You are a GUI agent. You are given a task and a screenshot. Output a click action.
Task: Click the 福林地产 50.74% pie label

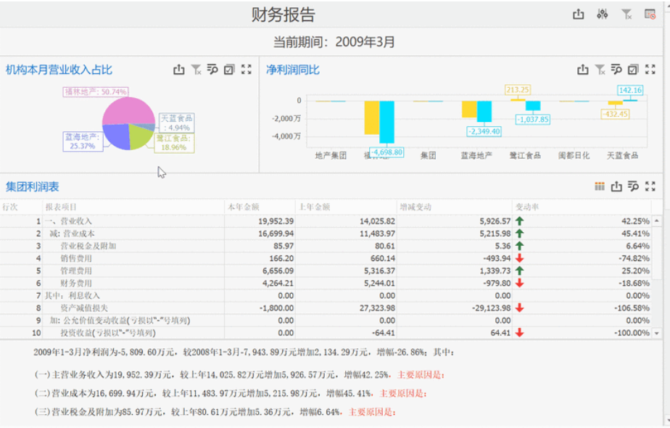click(x=96, y=91)
